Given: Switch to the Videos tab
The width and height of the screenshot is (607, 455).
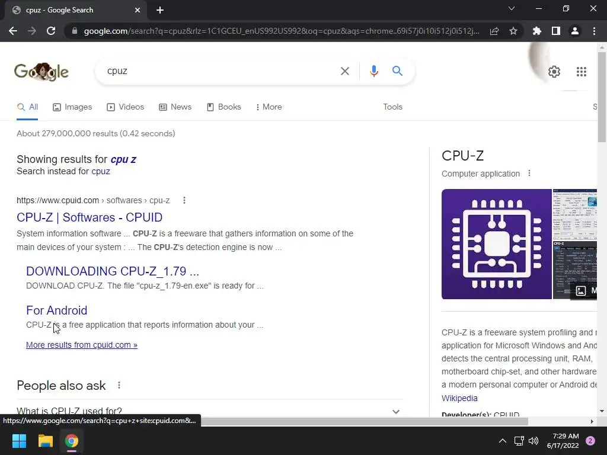Looking at the screenshot, I should [126, 107].
